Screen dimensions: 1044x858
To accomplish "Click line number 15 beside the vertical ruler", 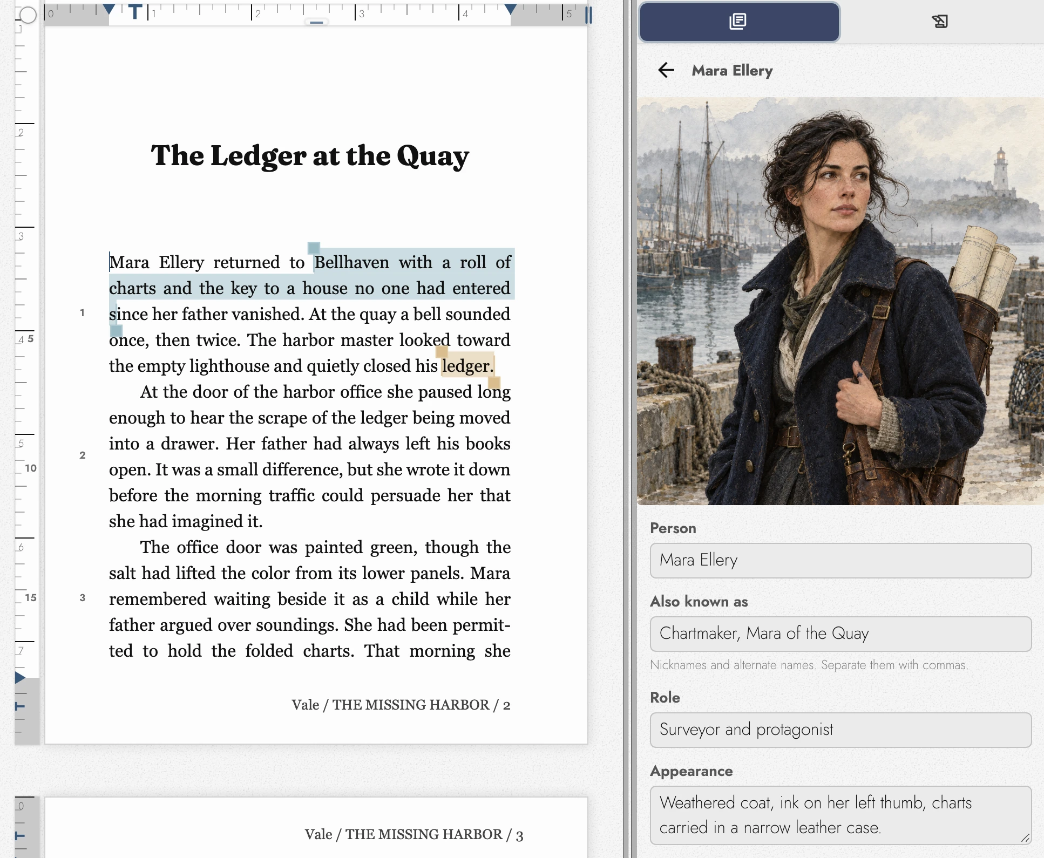I will click(x=31, y=597).
